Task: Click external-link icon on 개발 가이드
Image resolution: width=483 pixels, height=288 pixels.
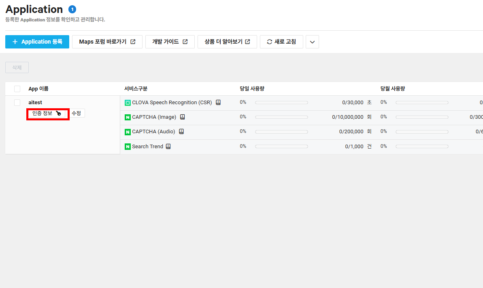Action: tap(185, 42)
